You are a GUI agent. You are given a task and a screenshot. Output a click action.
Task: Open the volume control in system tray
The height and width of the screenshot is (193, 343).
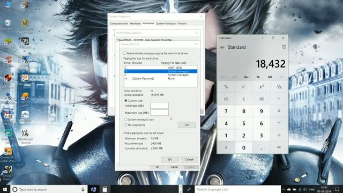[x=305, y=189]
